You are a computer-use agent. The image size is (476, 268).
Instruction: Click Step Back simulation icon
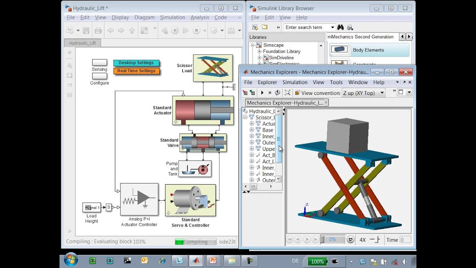pyautogui.click(x=164, y=31)
